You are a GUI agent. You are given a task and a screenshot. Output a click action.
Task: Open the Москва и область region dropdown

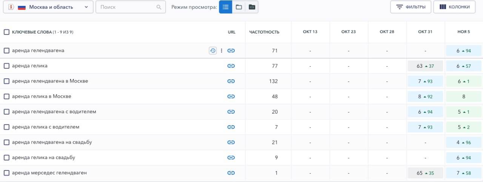tap(48, 7)
